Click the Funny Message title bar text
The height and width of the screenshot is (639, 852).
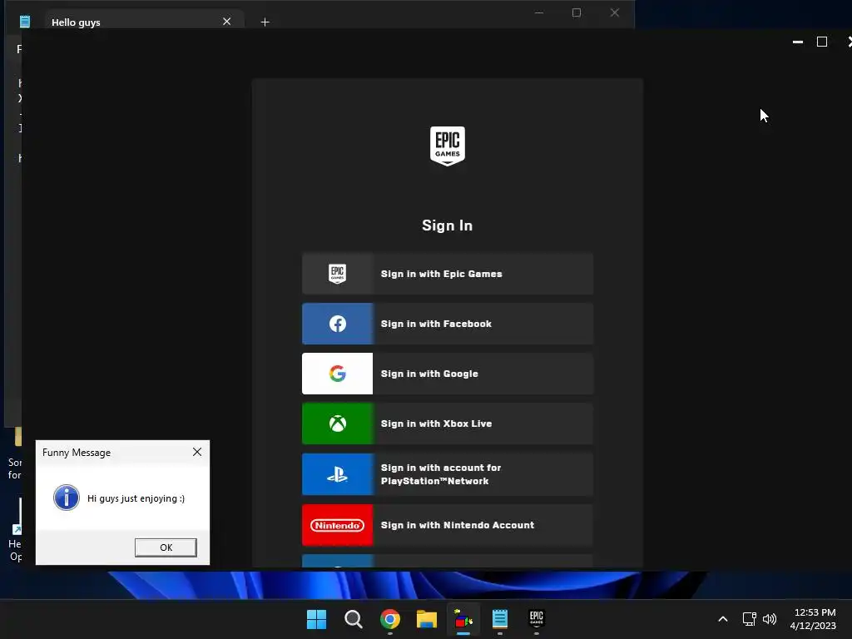click(x=77, y=453)
